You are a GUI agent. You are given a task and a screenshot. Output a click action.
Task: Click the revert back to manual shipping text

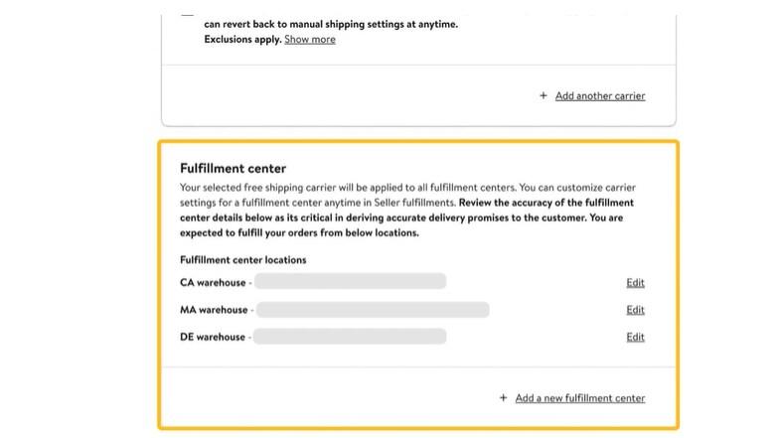point(331,24)
